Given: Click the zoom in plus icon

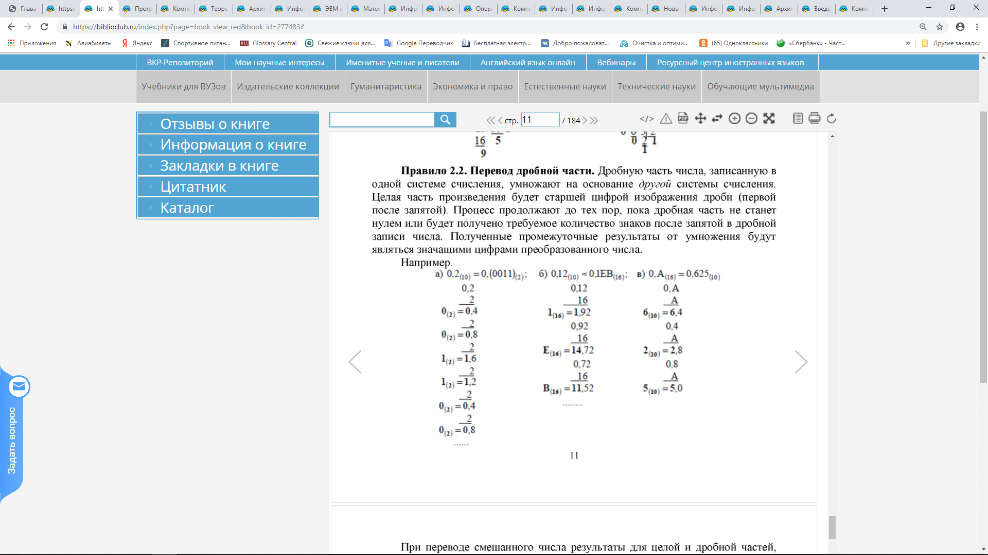Looking at the screenshot, I should pos(734,119).
